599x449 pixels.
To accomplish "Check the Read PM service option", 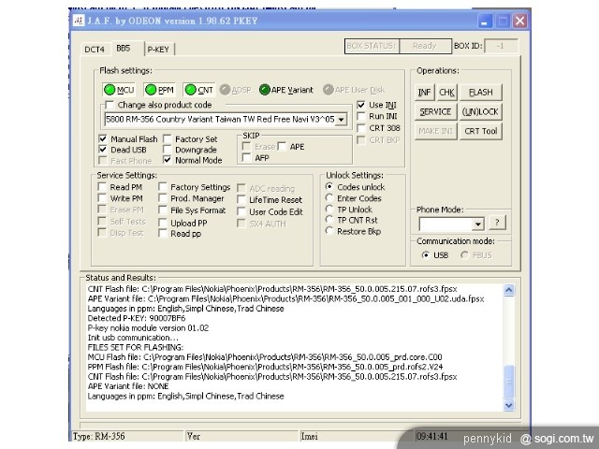I will coord(102,187).
